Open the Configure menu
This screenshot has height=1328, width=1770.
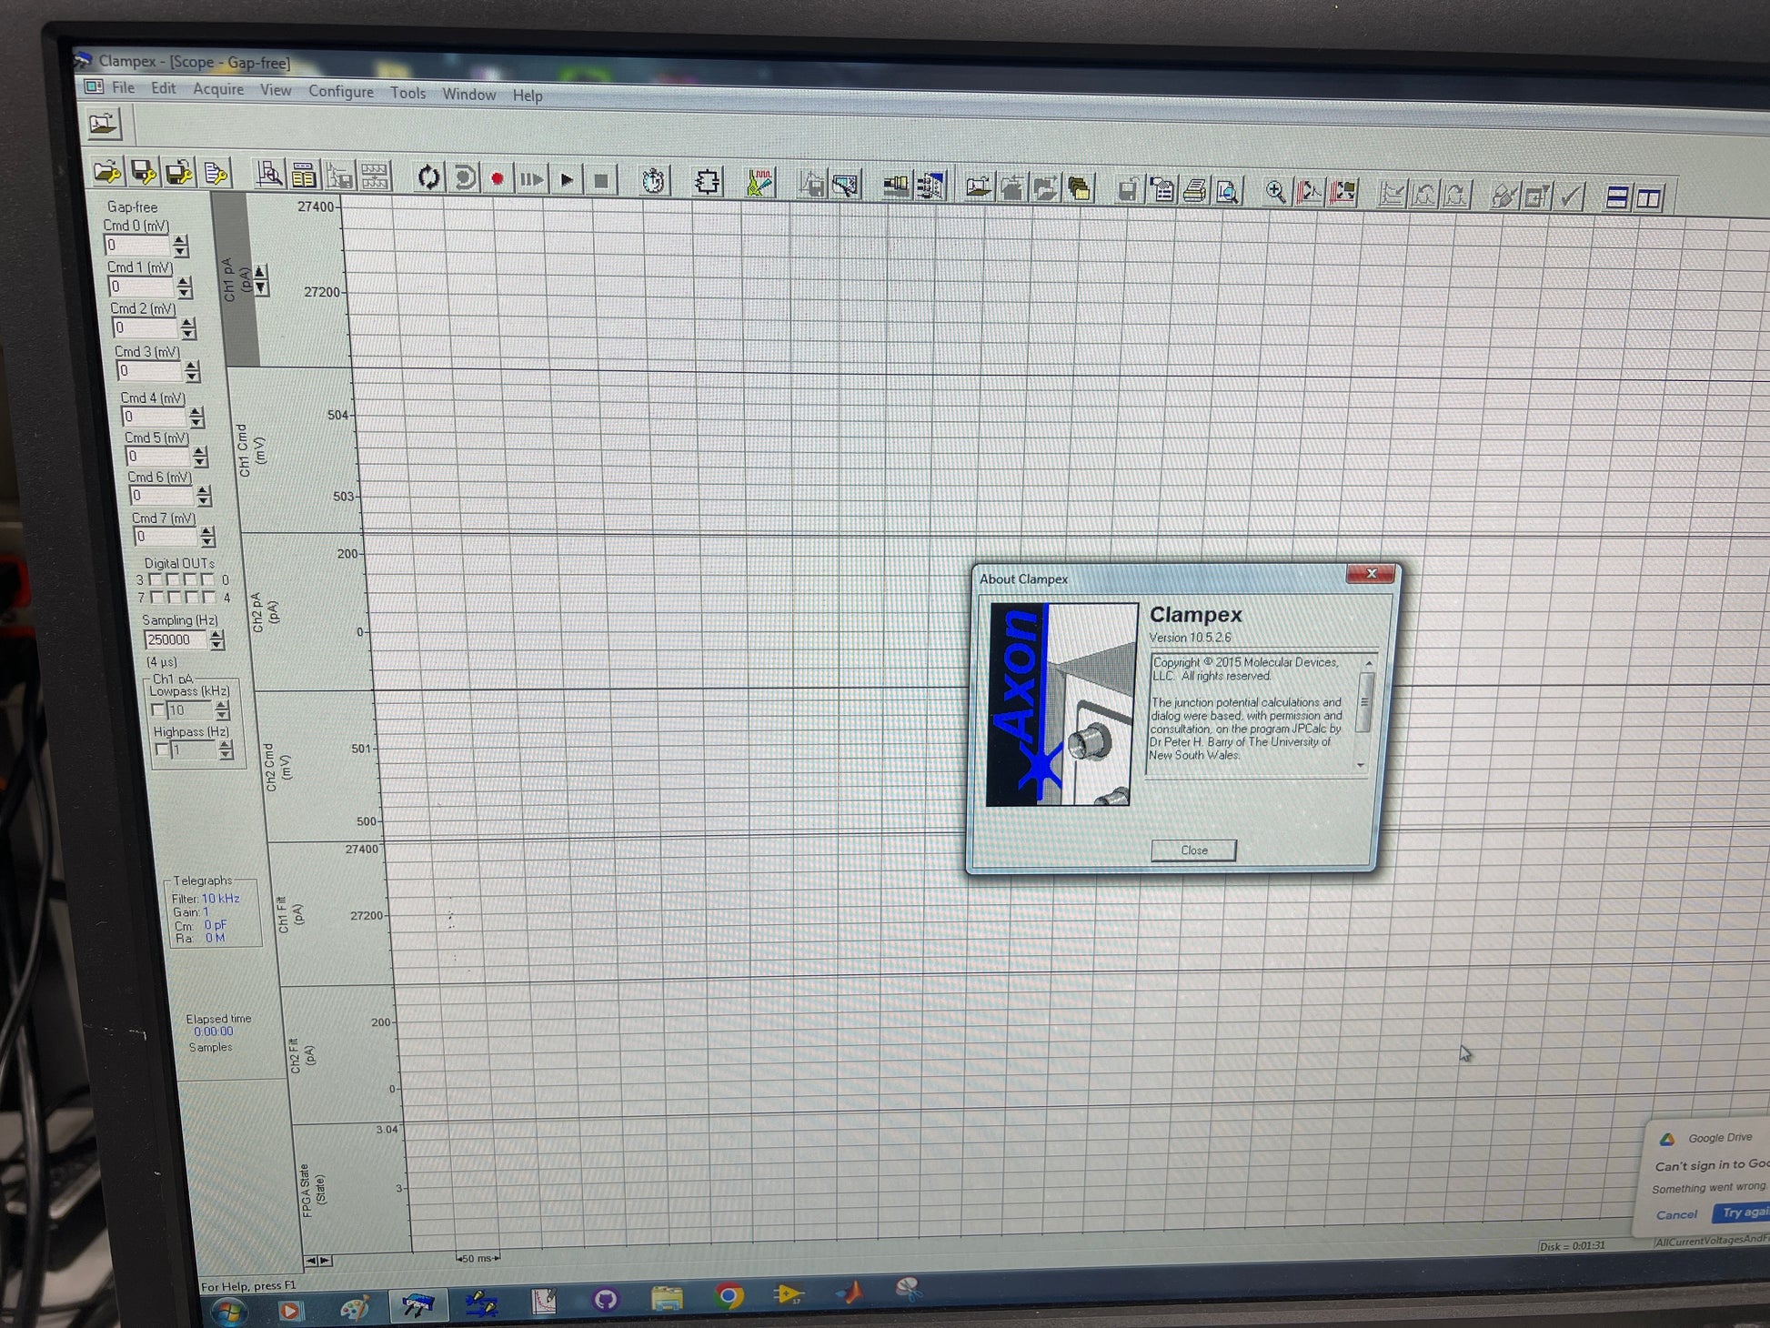click(x=340, y=92)
